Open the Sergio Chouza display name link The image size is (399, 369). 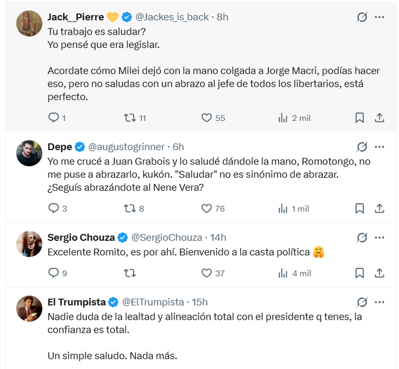point(81,238)
